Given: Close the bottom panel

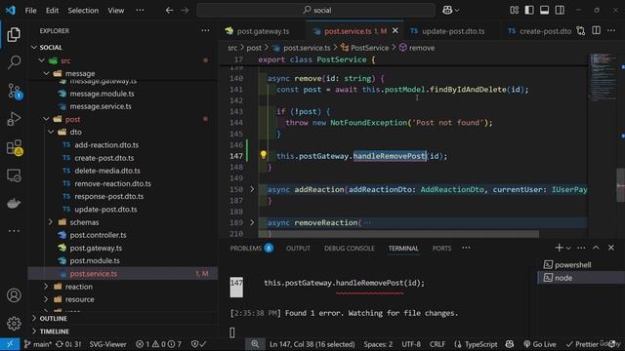Looking at the screenshot, I should pyautogui.click(x=611, y=248).
